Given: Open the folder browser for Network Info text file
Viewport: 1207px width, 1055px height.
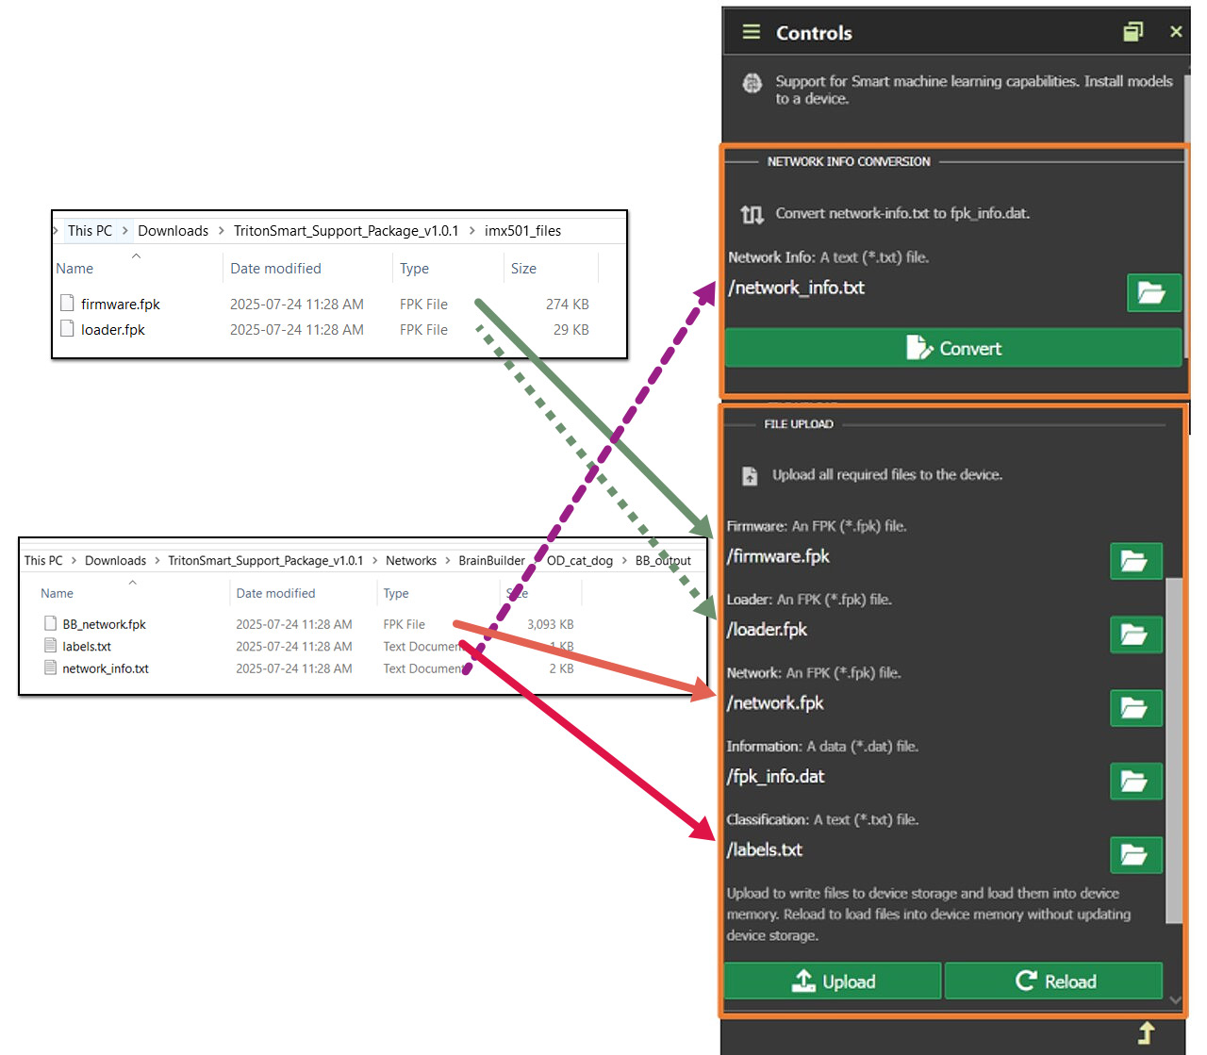Looking at the screenshot, I should pyautogui.click(x=1153, y=293).
